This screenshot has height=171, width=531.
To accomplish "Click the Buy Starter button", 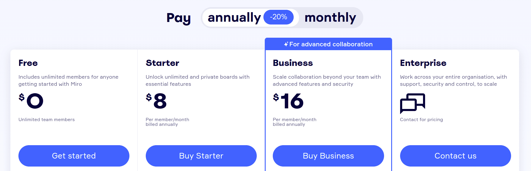I will click(201, 156).
